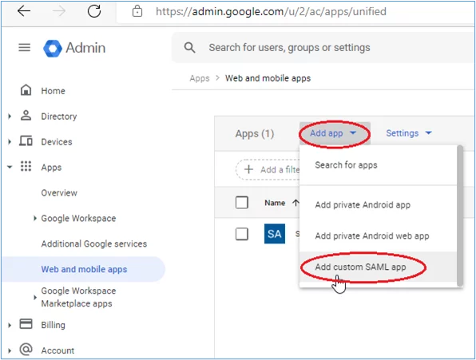The image size is (476, 360).
Task: Choose Add private Android app
Action: click(378, 205)
